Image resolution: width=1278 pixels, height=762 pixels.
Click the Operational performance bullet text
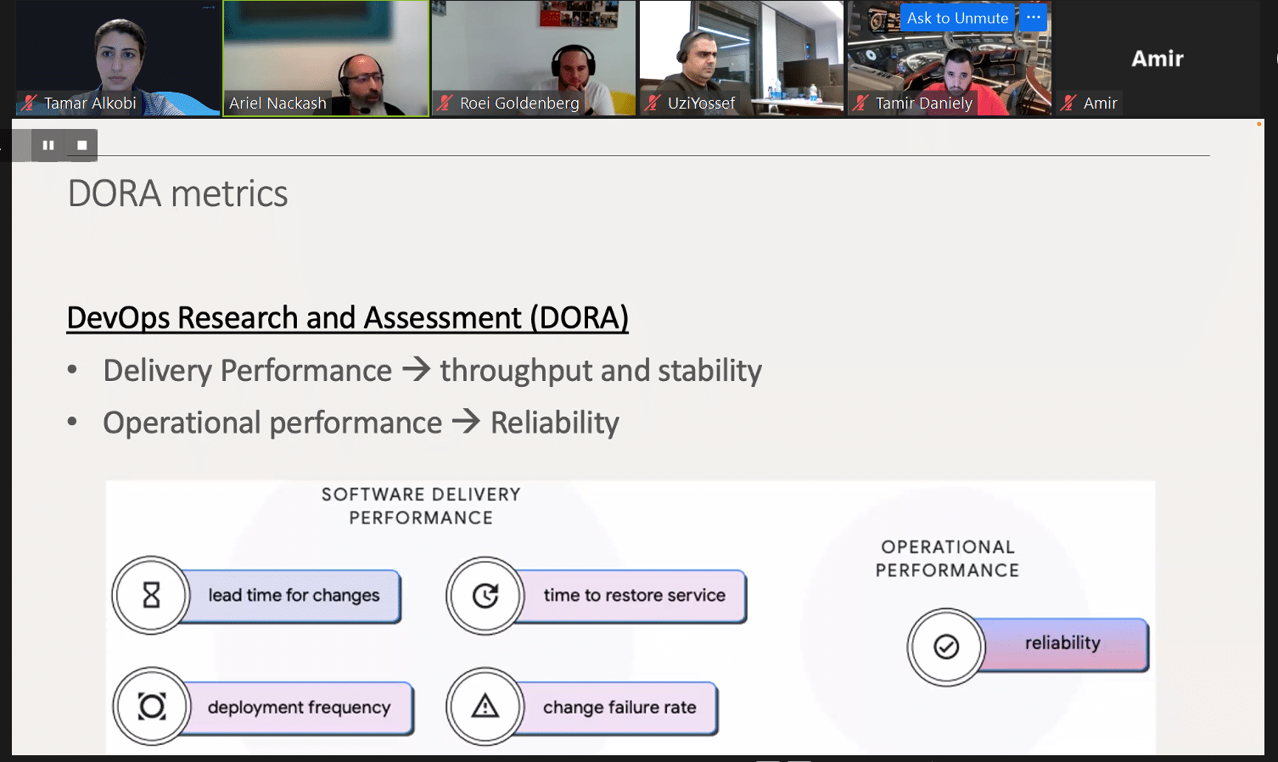click(361, 423)
